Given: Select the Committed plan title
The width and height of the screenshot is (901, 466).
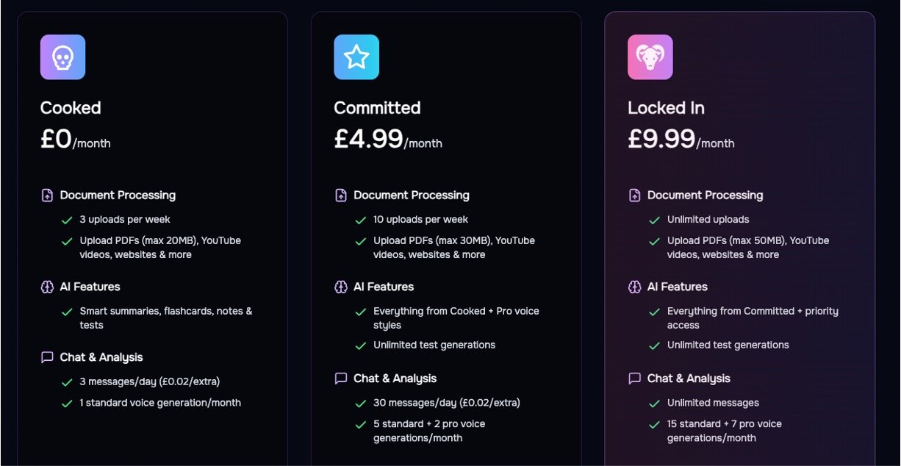Looking at the screenshot, I should (x=378, y=108).
